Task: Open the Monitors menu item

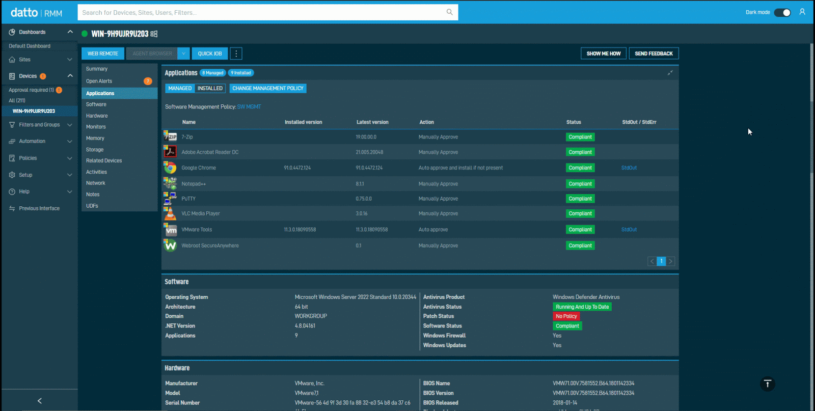Action: click(x=119, y=127)
